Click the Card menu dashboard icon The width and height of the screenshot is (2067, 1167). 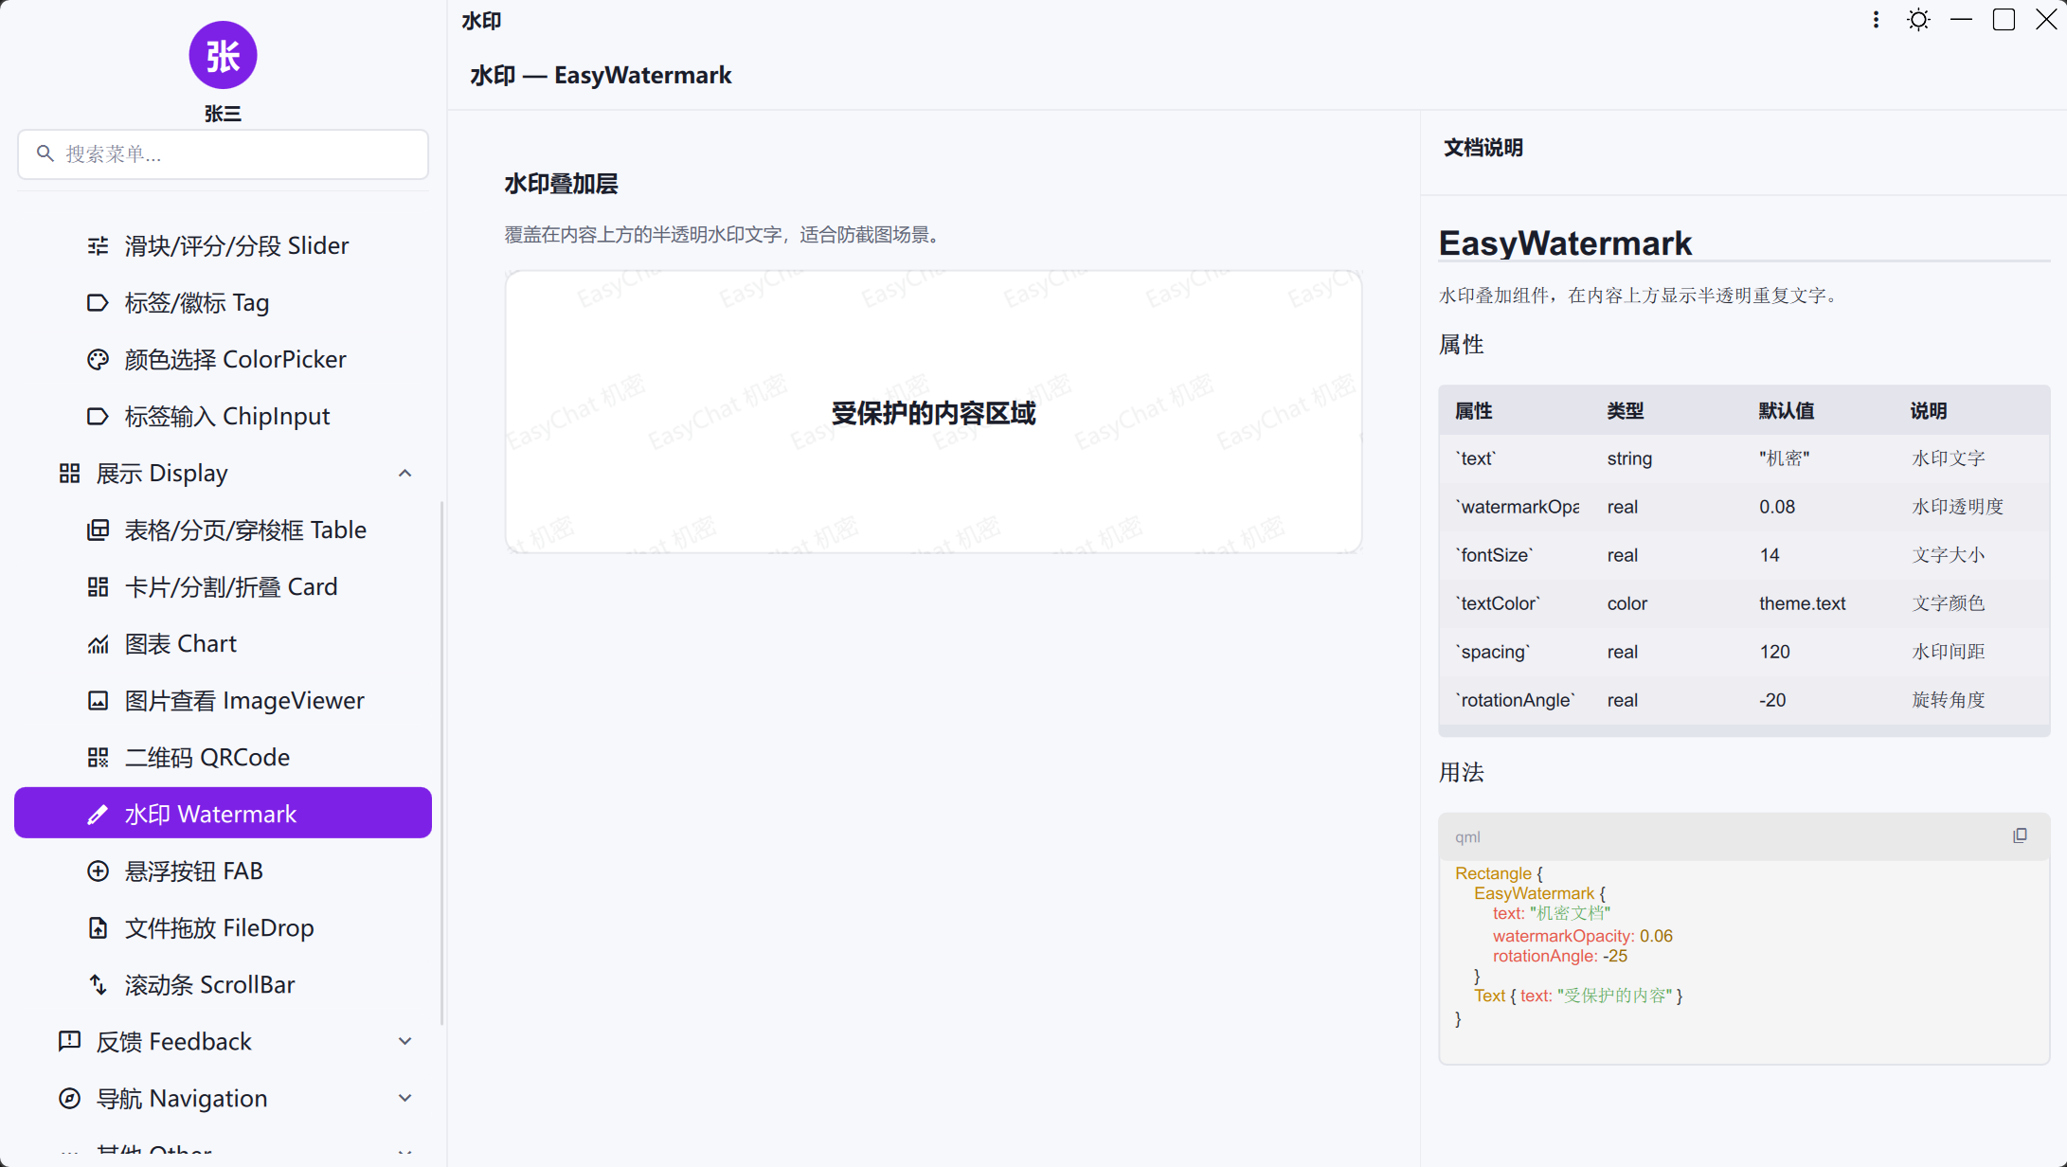click(x=98, y=587)
